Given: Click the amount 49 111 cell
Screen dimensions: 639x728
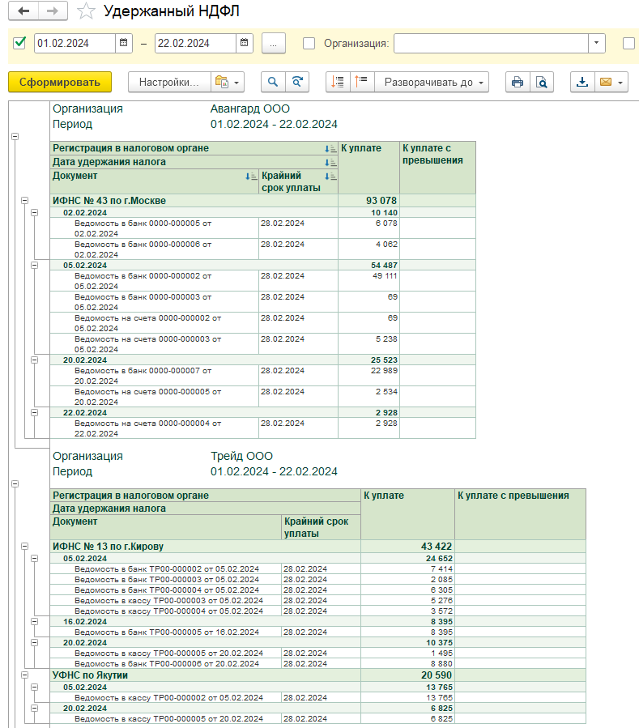Looking at the screenshot, I should [368, 281].
